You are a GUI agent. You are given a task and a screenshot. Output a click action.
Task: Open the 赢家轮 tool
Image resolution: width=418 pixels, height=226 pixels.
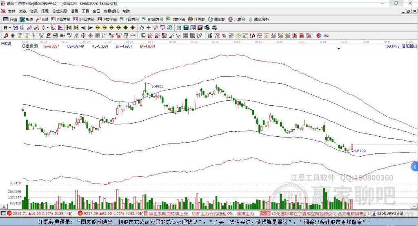[x=217, y=20]
